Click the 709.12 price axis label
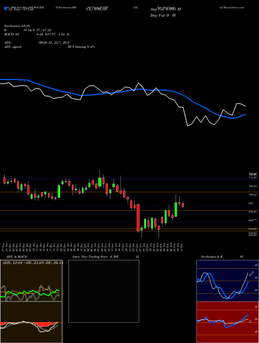 pos(252,195)
